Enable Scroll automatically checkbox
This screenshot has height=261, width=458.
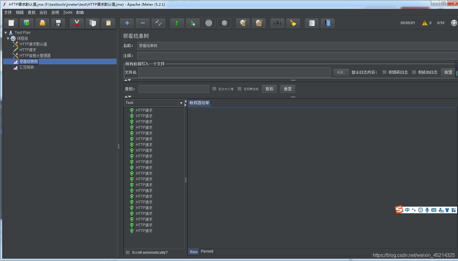tap(127, 253)
